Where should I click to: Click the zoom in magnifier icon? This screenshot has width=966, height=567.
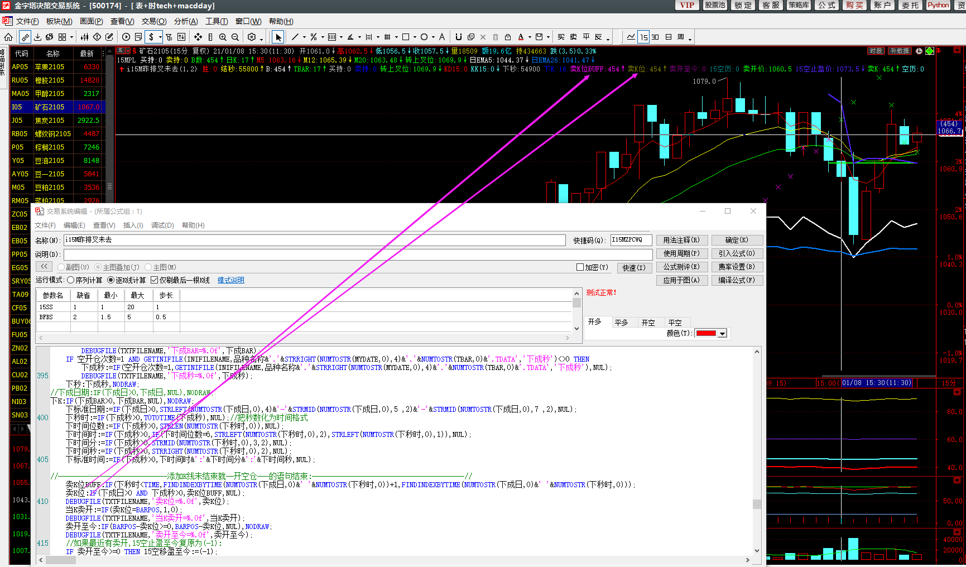point(223,37)
